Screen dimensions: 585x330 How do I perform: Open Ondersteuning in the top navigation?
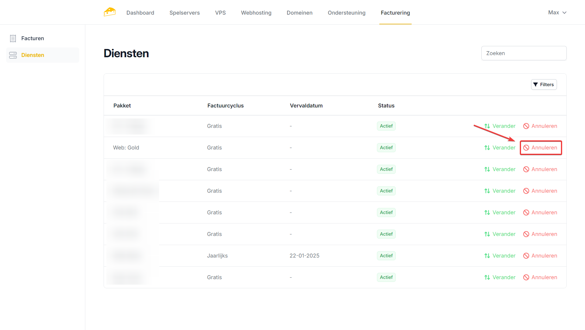click(x=346, y=13)
